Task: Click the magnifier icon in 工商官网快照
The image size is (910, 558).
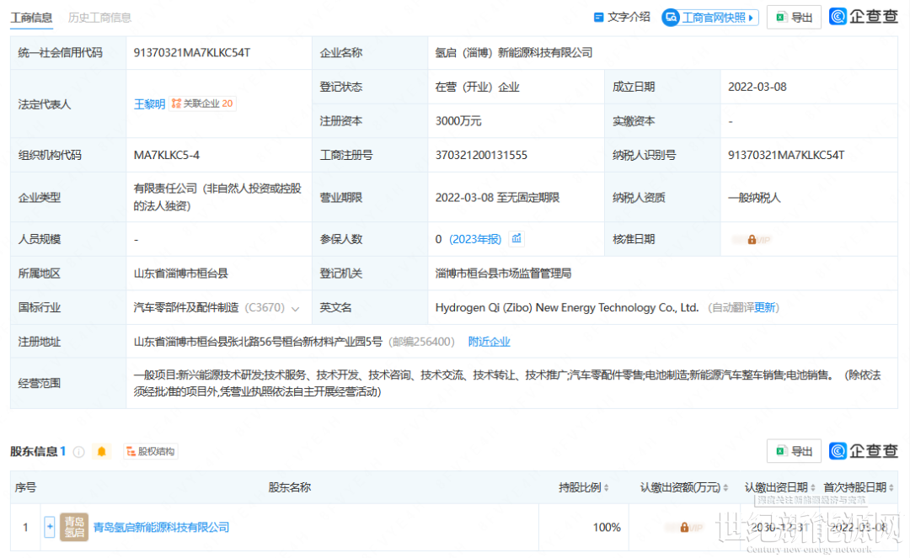Action: tap(671, 18)
